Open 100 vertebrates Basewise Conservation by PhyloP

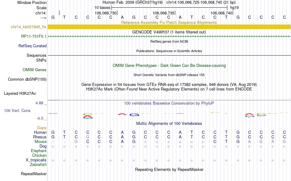click(169, 103)
